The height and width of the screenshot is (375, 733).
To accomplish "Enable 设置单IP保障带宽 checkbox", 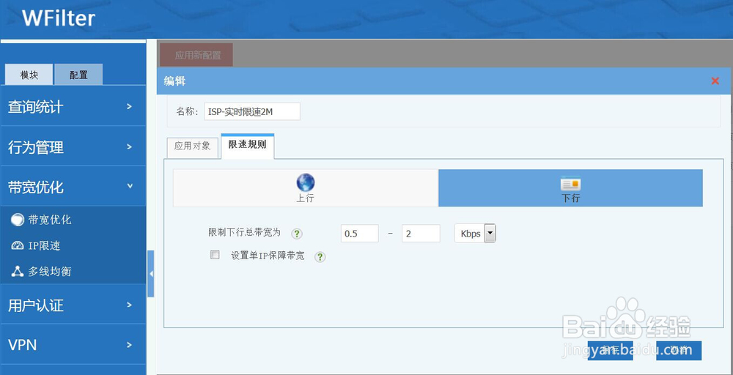I will click(x=215, y=254).
